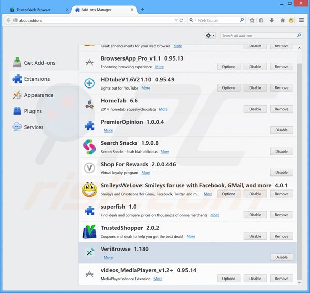
Task: Click the PremierOpinion puzzle piece icon
Action: pos(89,126)
